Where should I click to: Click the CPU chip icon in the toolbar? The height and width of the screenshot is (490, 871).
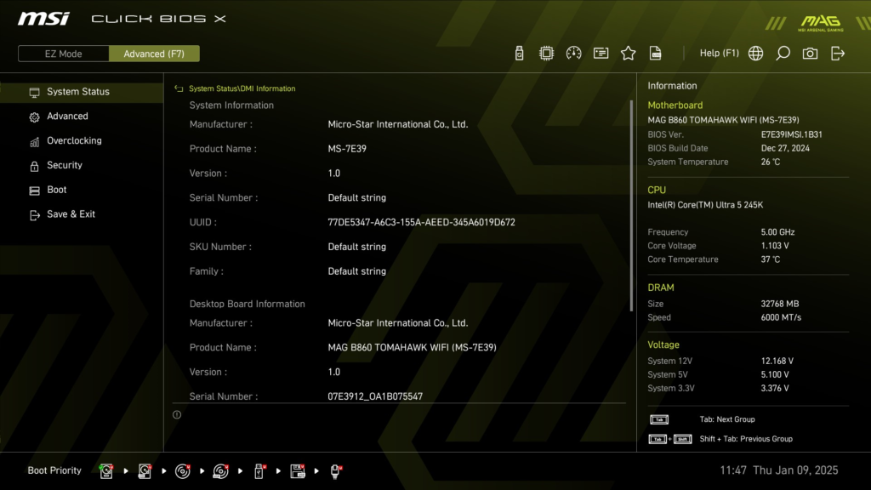click(x=546, y=52)
